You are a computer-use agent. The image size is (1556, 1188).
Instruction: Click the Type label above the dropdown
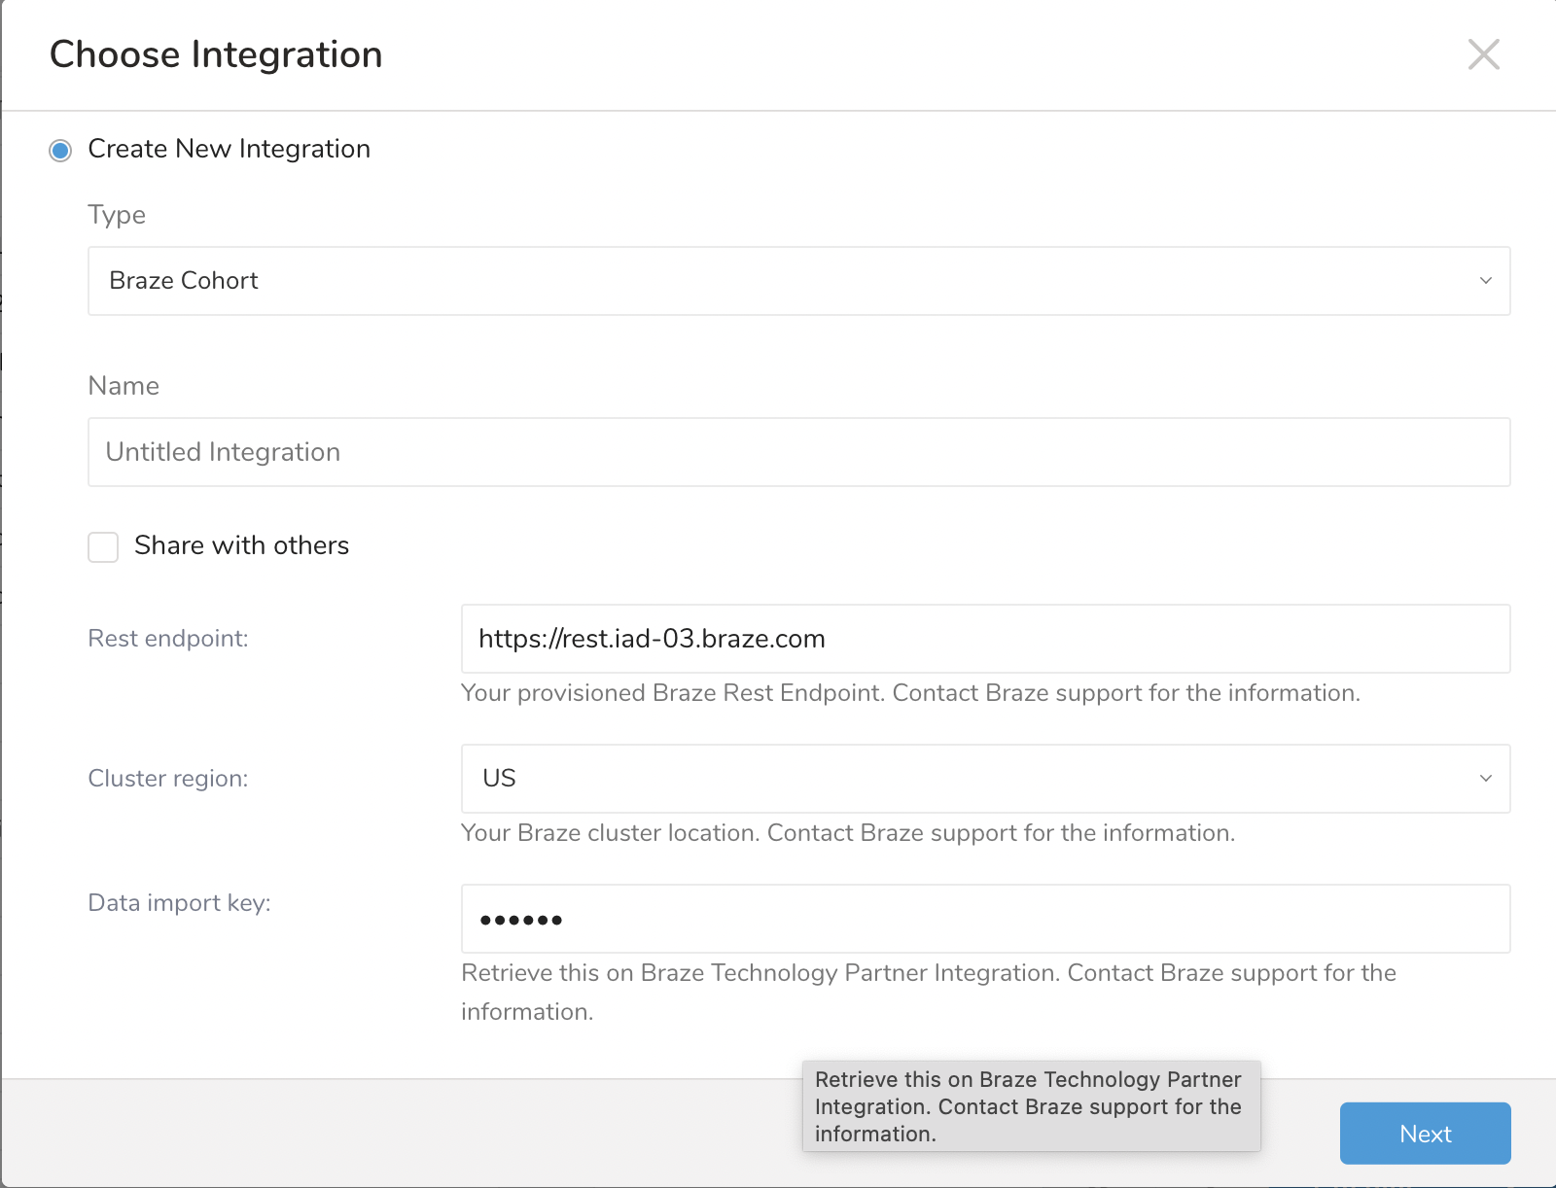pos(117,215)
